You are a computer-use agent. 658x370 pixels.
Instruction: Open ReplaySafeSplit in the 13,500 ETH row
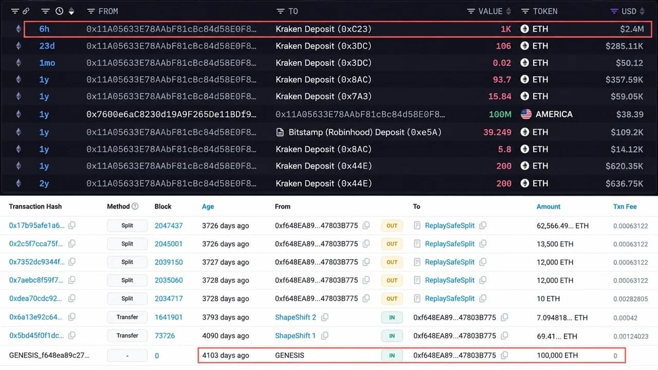coord(450,244)
